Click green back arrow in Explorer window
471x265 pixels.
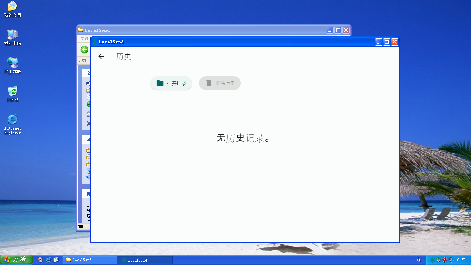point(84,50)
